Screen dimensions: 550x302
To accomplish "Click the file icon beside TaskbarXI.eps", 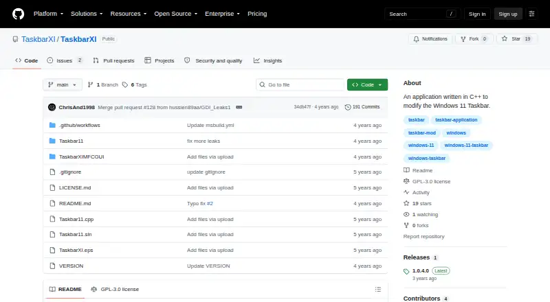I will coord(52,250).
